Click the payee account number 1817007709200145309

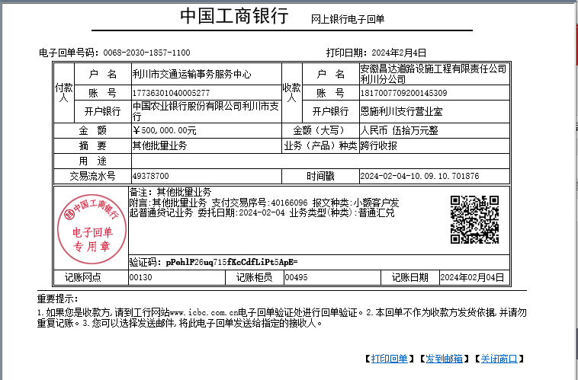[403, 93]
